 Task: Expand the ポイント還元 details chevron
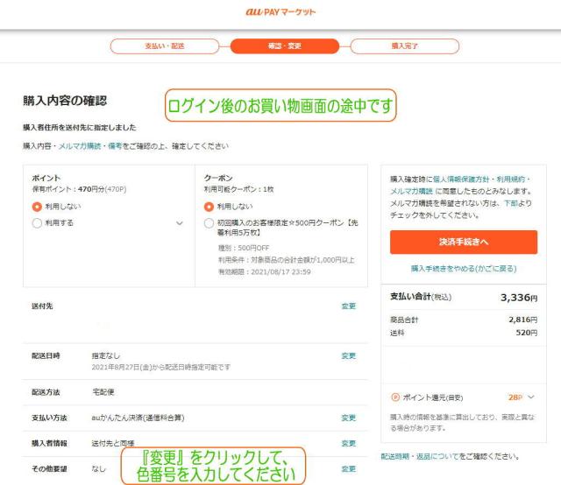click(531, 397)
